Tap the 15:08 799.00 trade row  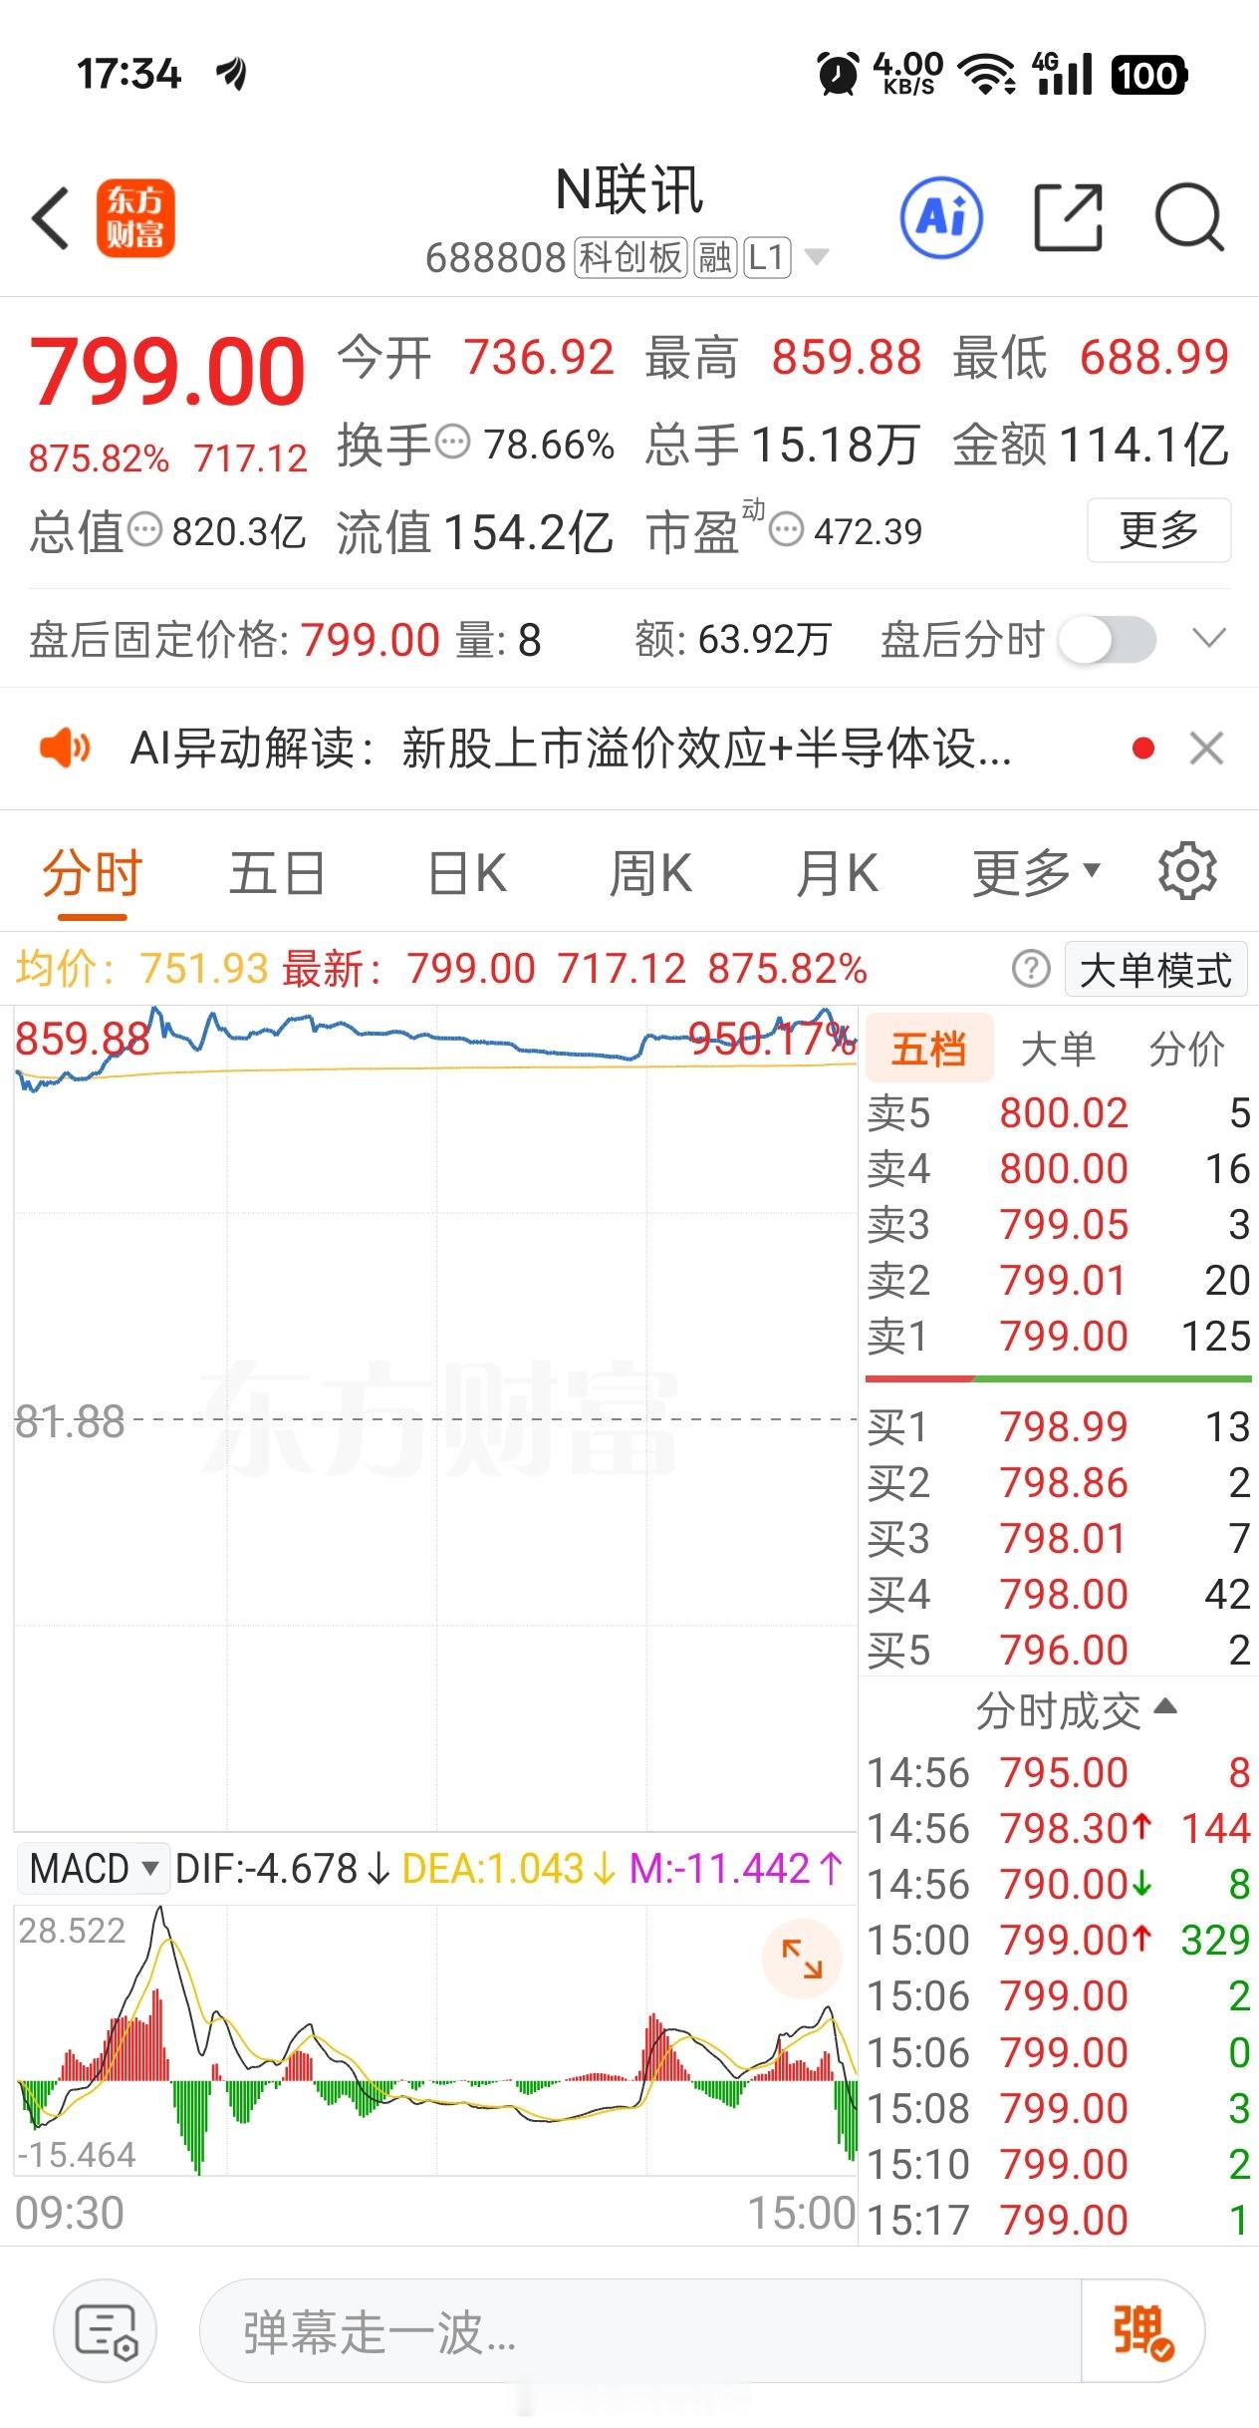tap(1058, 2108)
